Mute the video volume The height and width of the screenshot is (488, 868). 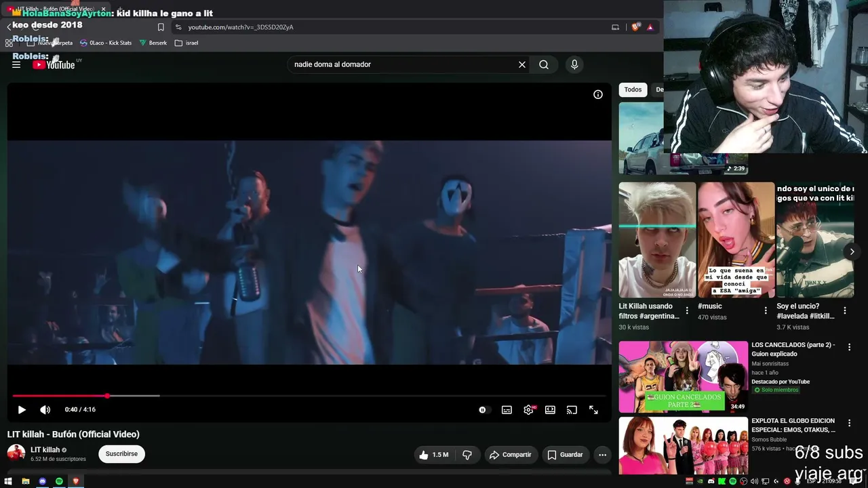45,409
